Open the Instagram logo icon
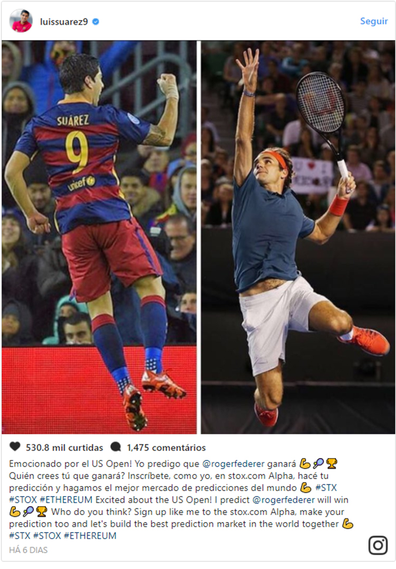 pyautogui.click(x=378, y=545)
